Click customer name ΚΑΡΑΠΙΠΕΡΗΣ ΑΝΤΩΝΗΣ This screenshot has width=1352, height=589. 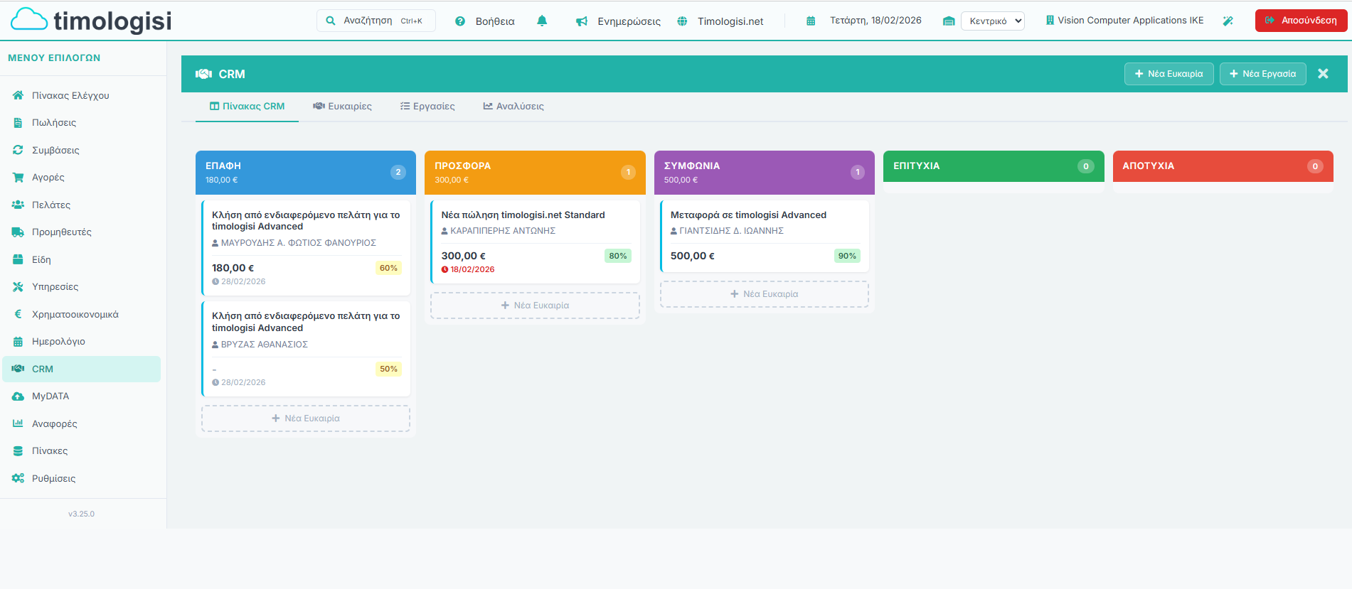point(503,231)
